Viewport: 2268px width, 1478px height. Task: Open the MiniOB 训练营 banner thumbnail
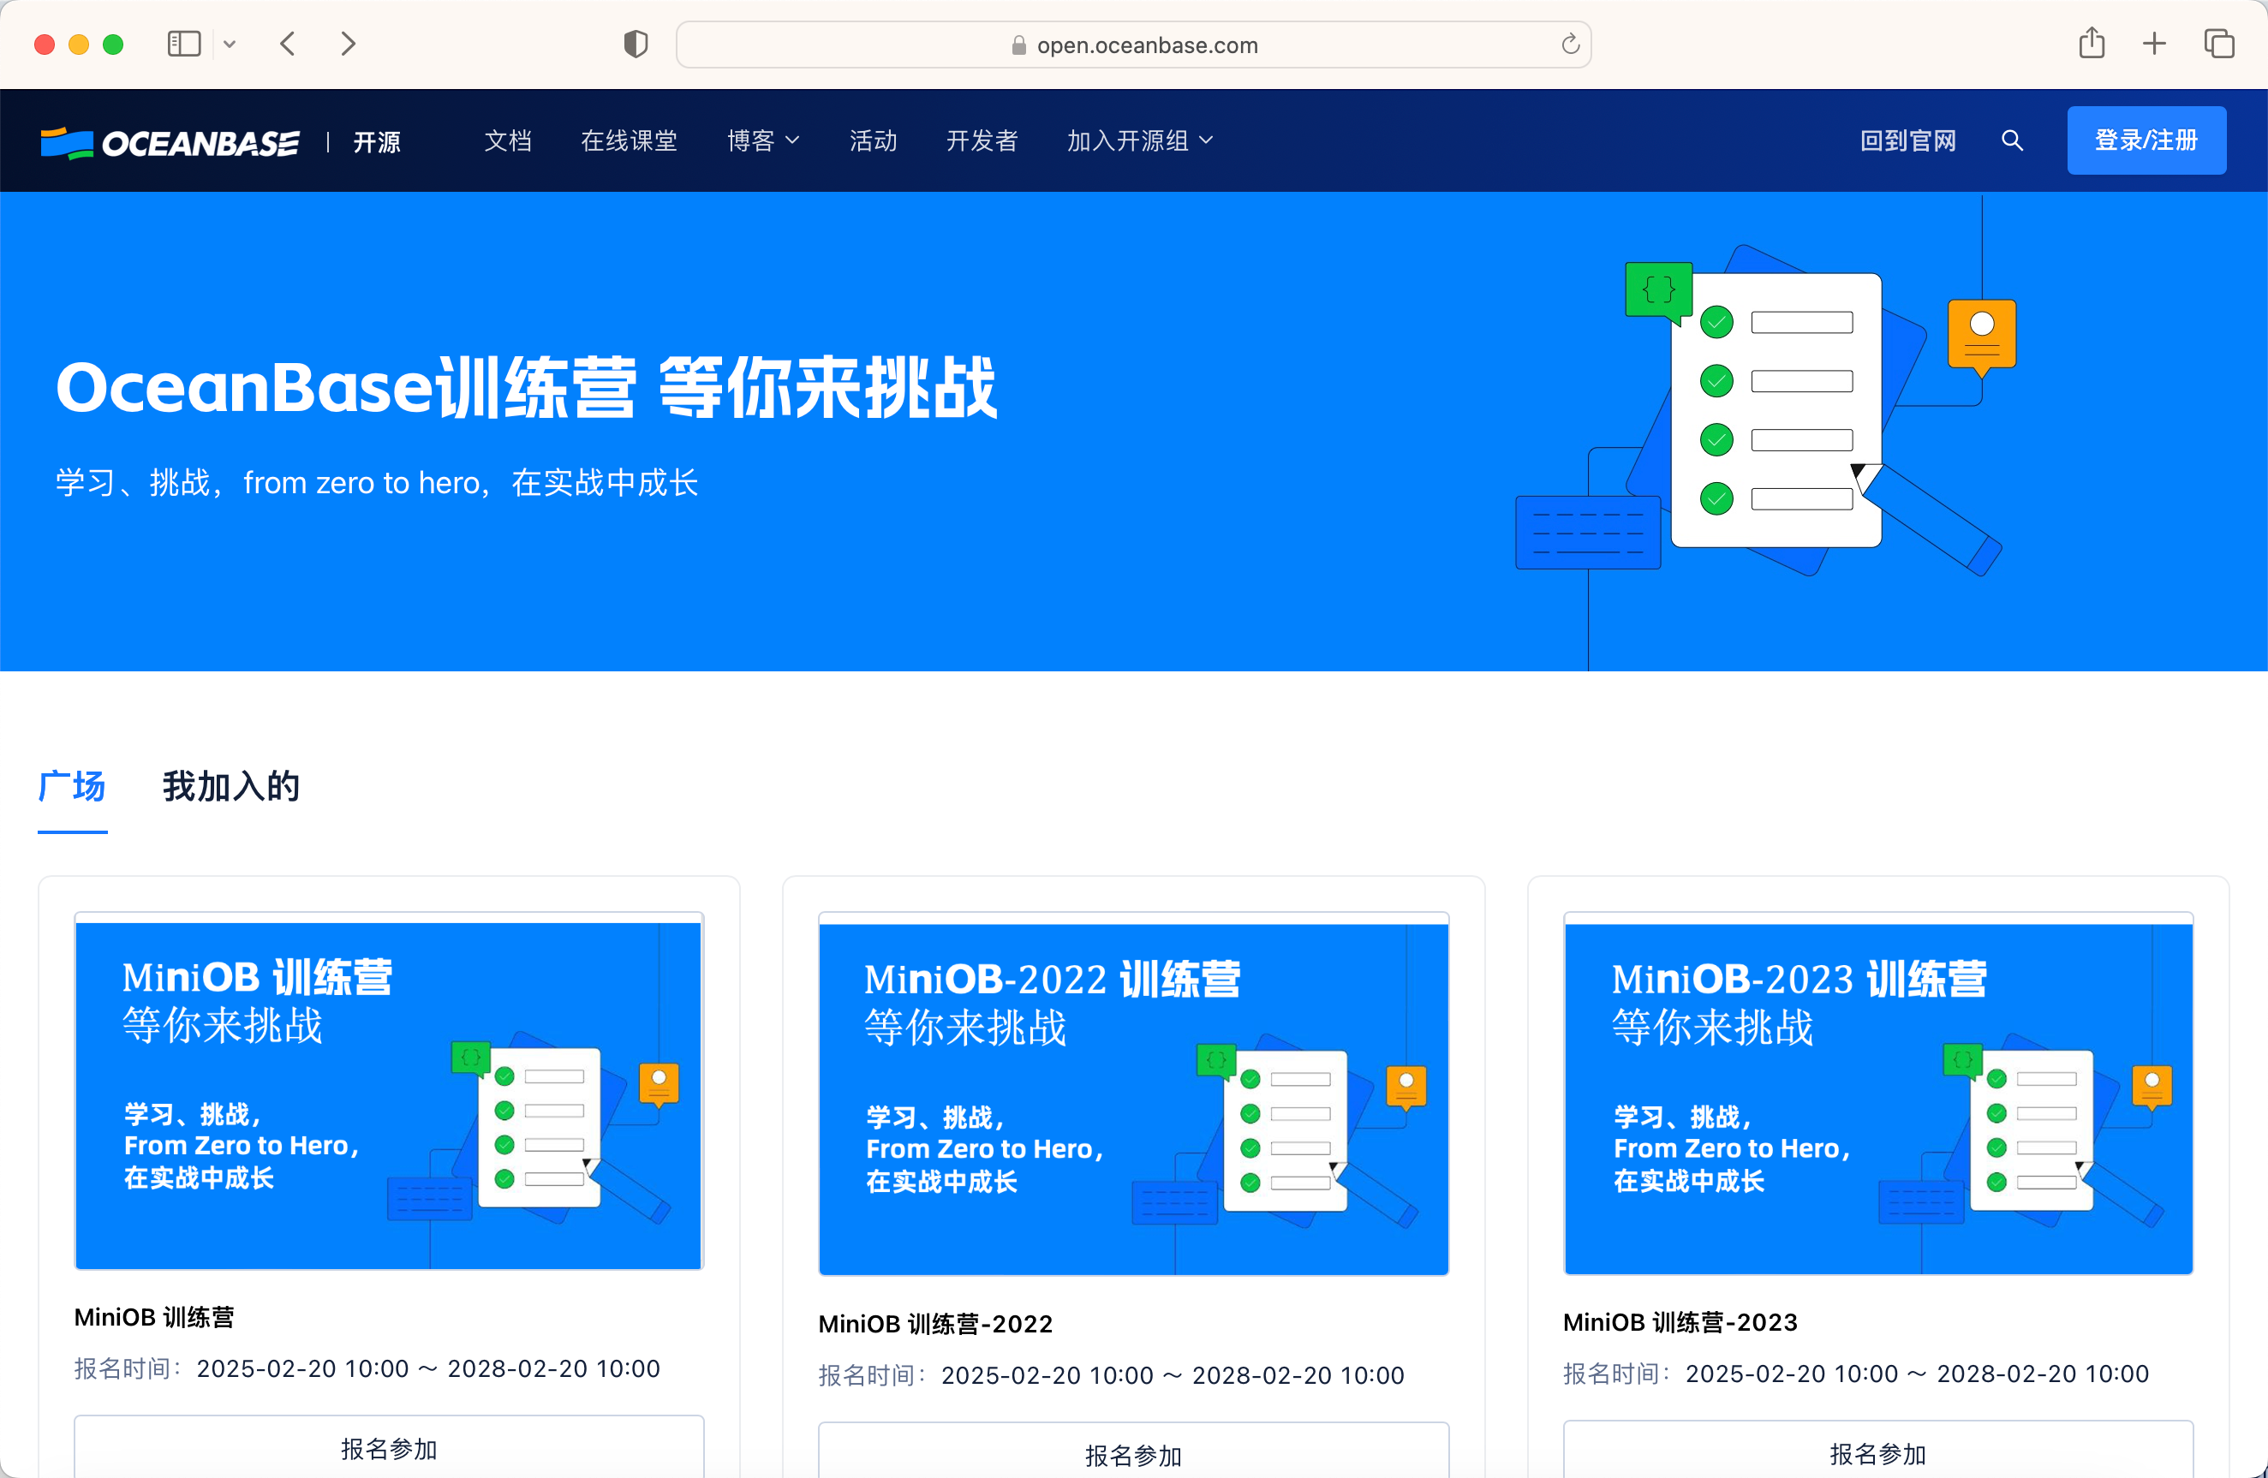pyautogui.click(x=389, y=1092)
